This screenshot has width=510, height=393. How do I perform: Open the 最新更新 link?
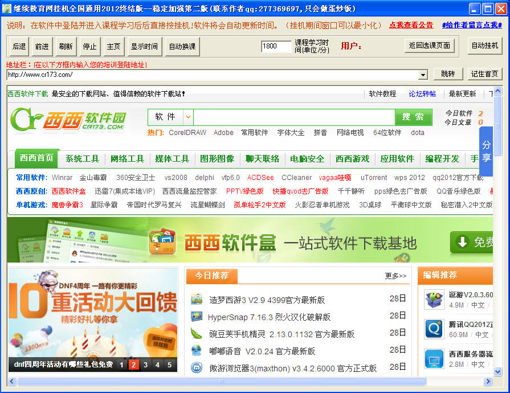pyautogui.click(x=462, y=94)
